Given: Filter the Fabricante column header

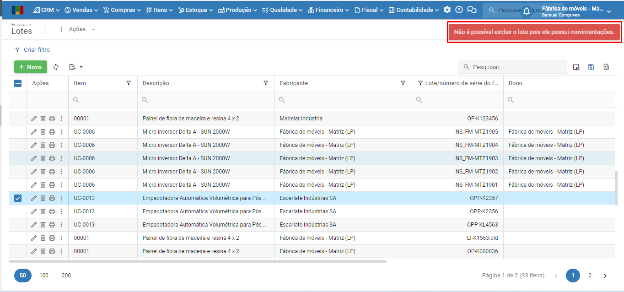Looking at the screenshot, I should tap(403, 83).
